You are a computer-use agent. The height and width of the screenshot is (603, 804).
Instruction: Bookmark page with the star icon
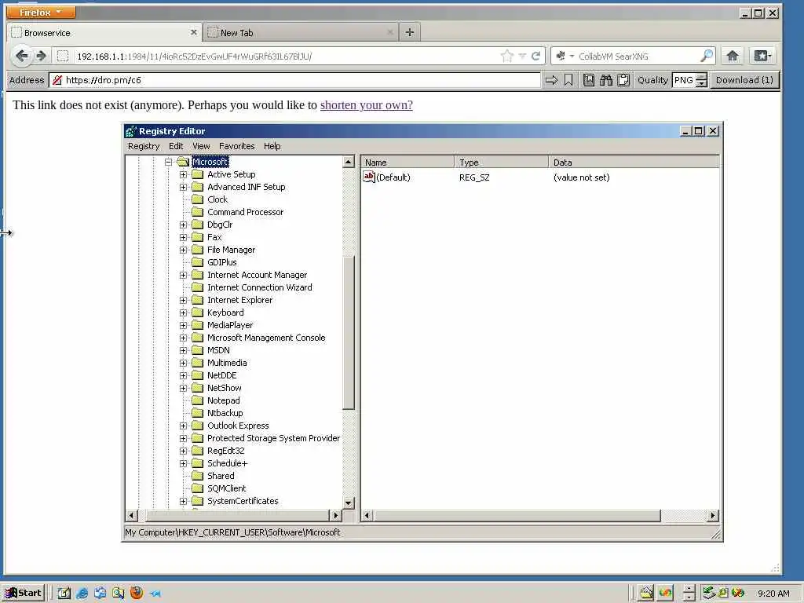pos(506,56)
